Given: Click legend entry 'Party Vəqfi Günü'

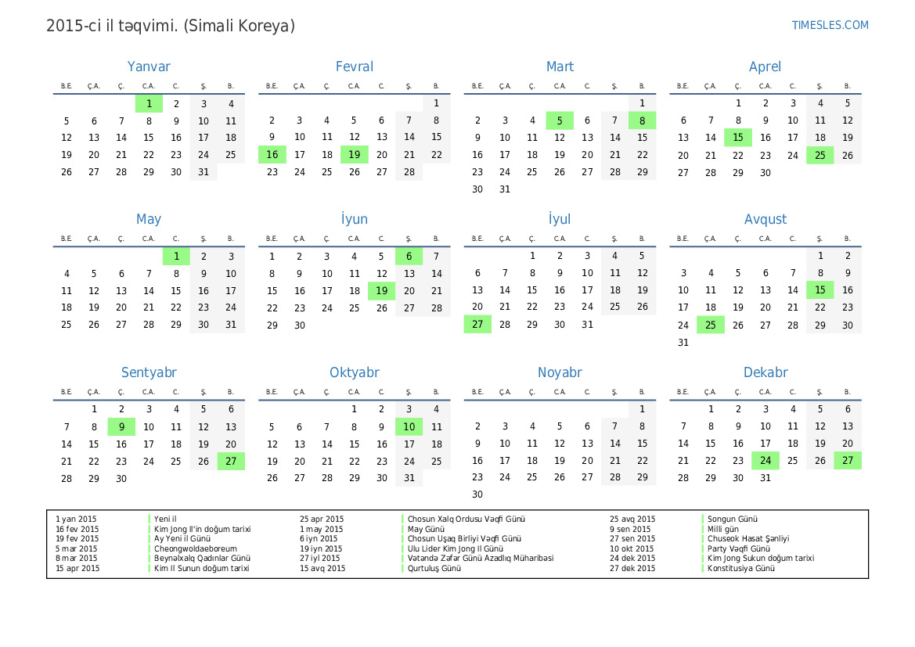Looking at the screenshot, I should (739, 548).
